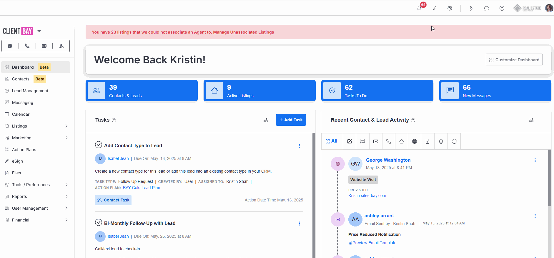Click the settings gear icon in top bar
Viewport: 554px width, 258px height.
coord(450,8)
